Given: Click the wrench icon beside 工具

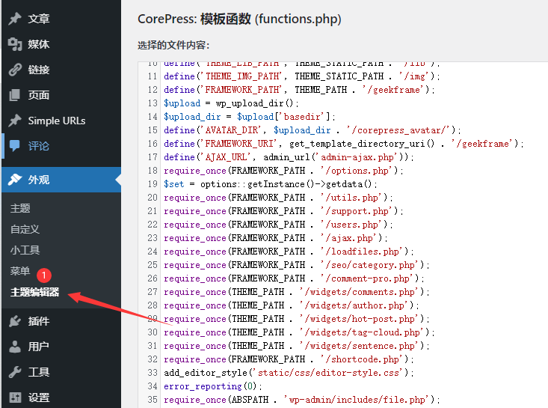Looking at the screenshot, I should [x=15, y=372].
